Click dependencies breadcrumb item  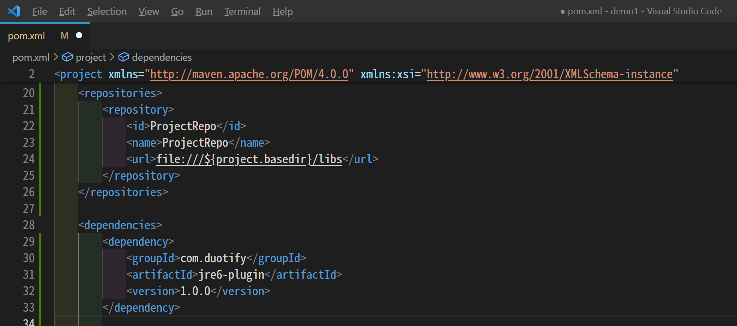tap(162, 57)
